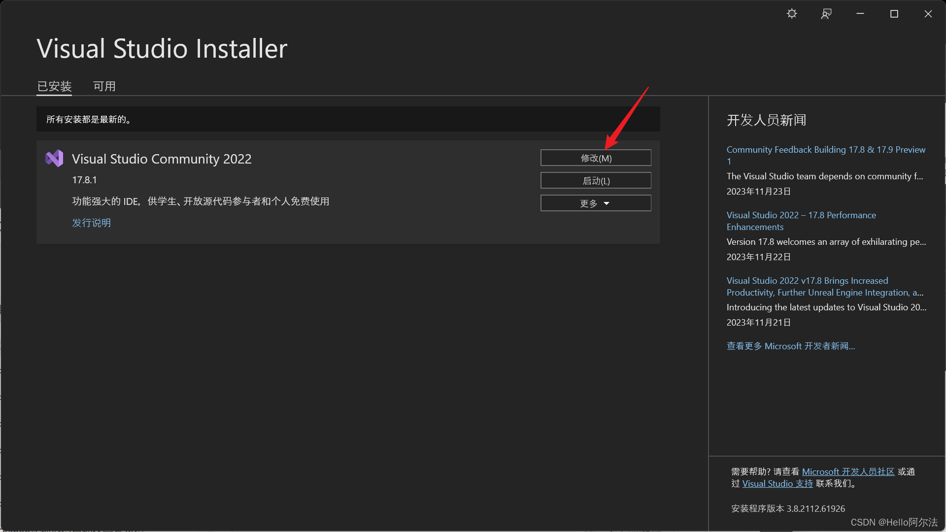Click the minimize window icon
This screenshot has width=946, height=532.
[861, 14]
